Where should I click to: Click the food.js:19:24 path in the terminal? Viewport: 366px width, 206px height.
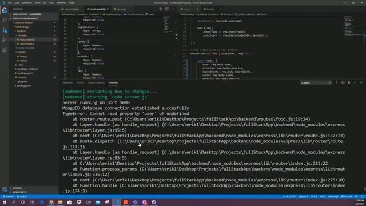[x=217, y=119]
